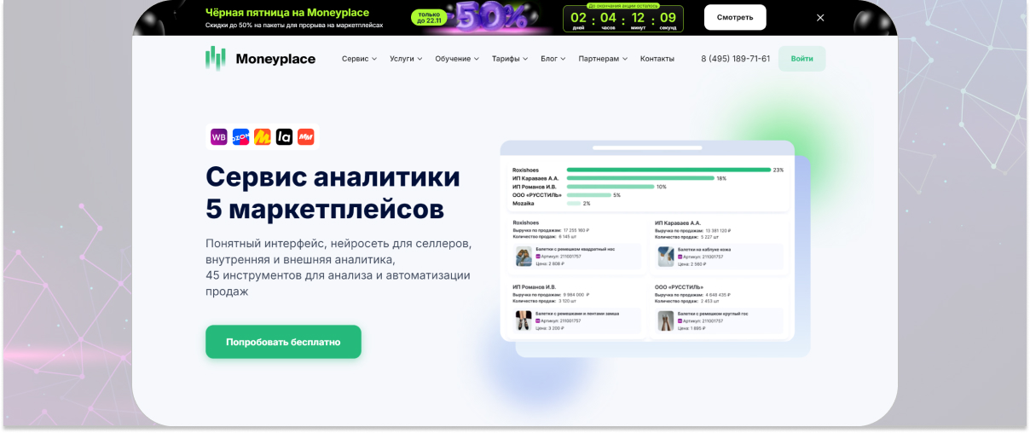
Task: Click the Wildberries WB marketplace icon
Action: (x=219, y=136)
